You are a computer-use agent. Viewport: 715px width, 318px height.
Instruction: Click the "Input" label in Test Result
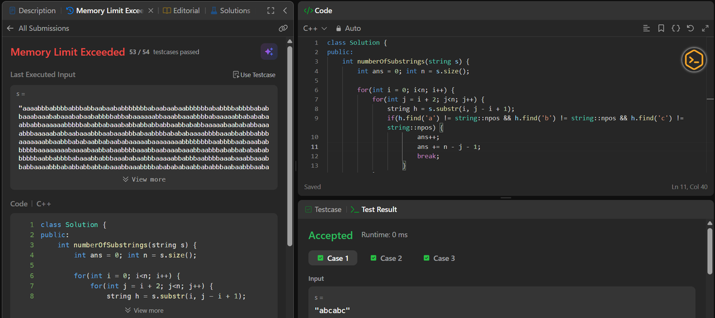point(316,279)
